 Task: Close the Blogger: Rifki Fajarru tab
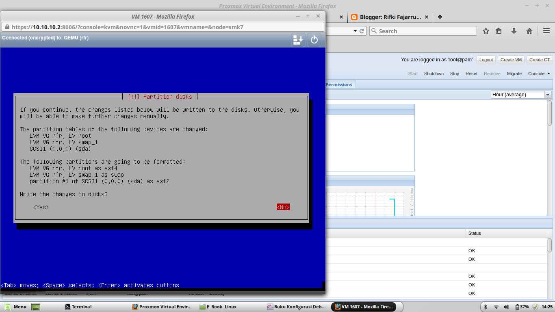pyautogui.click(x=427, y=17)
